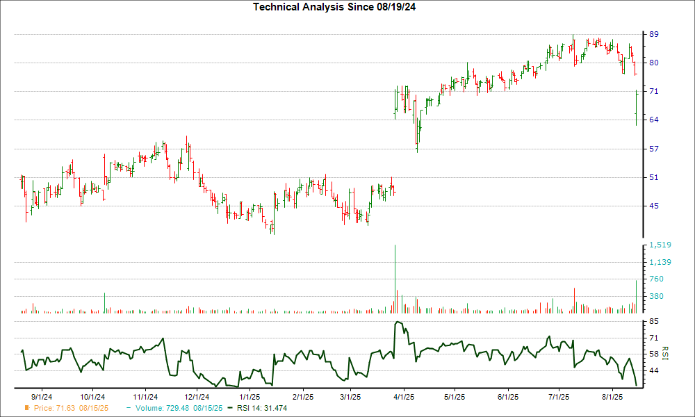Click the 58 RSI axis label

(654, 354)
